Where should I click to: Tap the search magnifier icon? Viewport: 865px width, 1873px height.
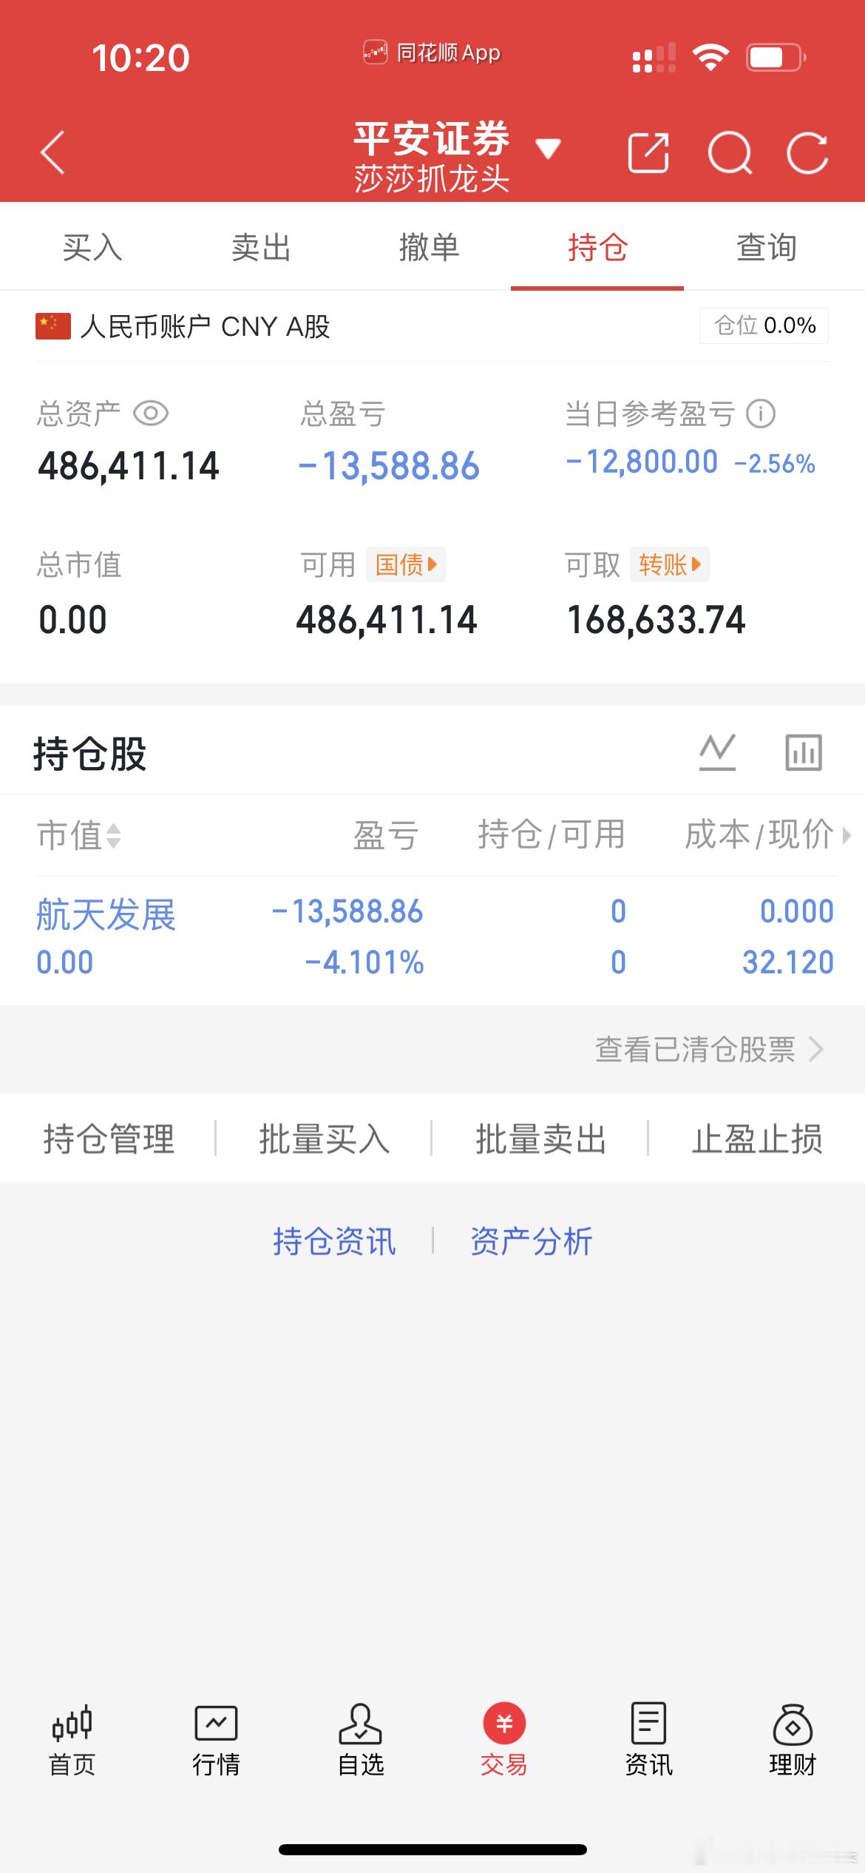point(730,153)
